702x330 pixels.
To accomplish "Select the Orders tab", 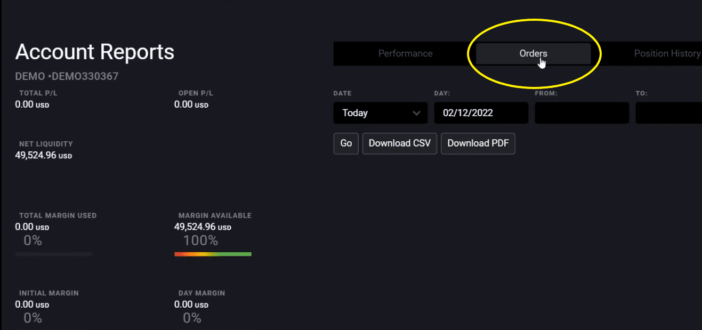I will pos(533,53).
